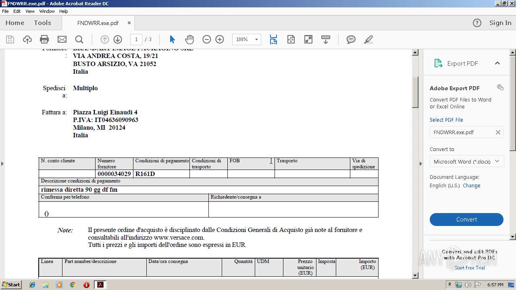The height and width of the screenshot is (290, 516).
Task: Open Chrome from the taskbar
Action: 73,285
